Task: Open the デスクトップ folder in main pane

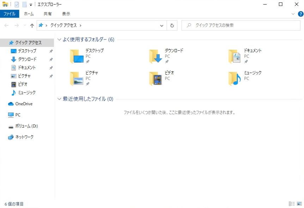Action: [77, 56]
